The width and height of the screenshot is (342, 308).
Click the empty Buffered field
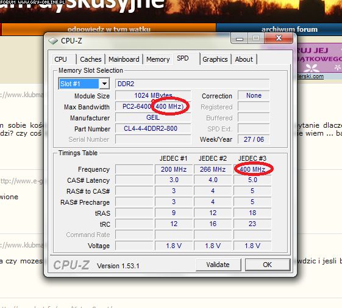[254, 117]
